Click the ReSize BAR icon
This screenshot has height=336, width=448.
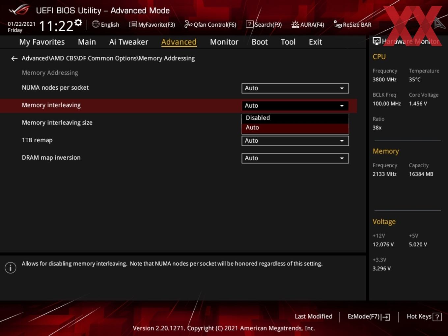click(338, 24)
